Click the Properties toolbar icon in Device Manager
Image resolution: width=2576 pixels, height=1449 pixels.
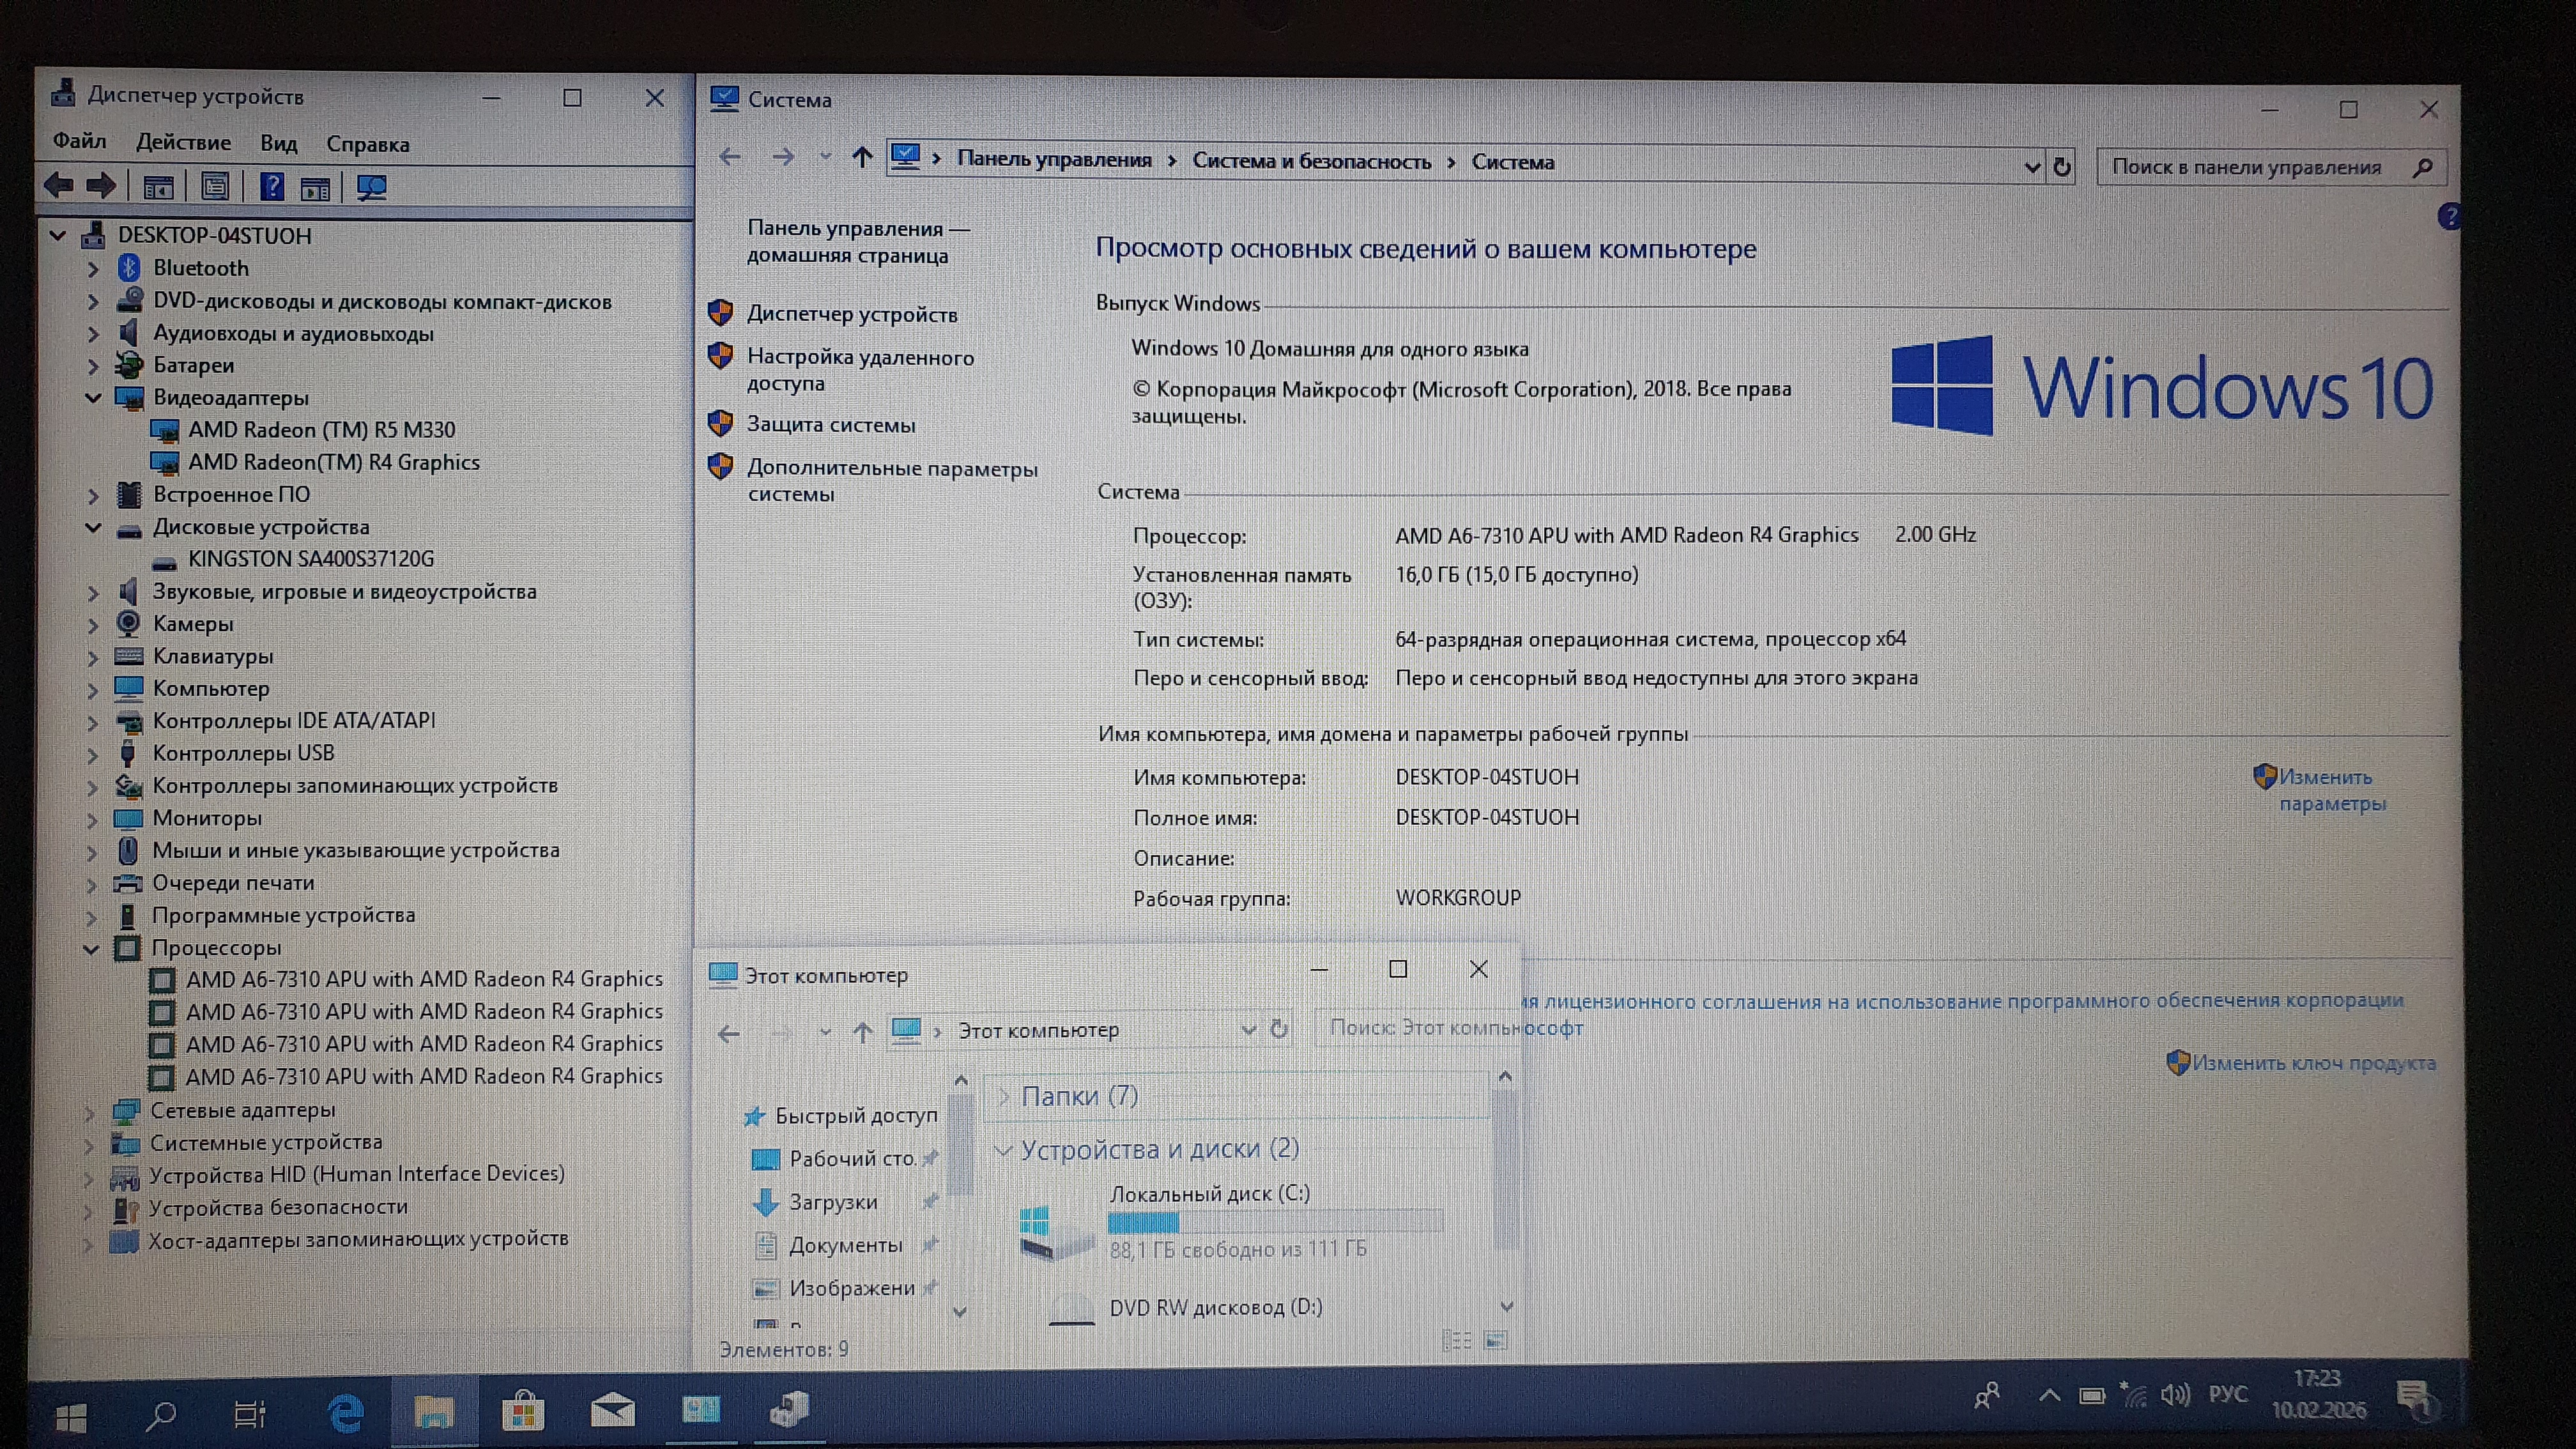(215, 187)
